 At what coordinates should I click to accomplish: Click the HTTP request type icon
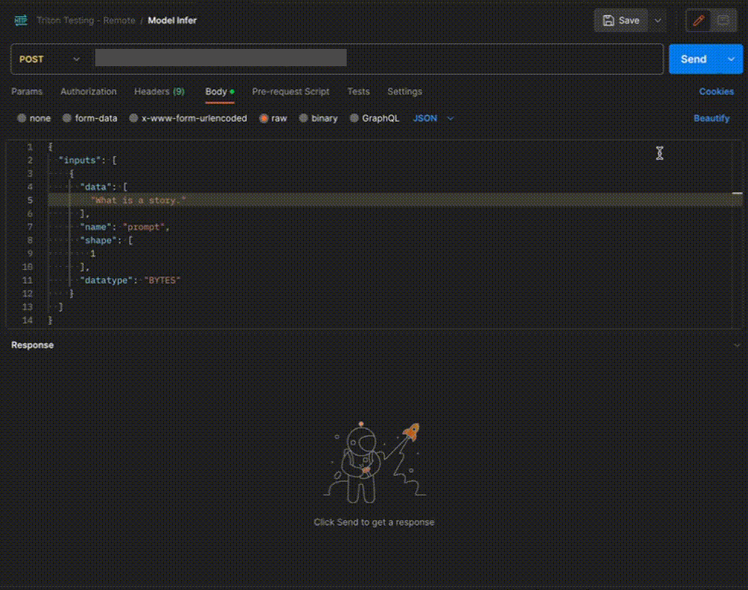coord(21,21)
